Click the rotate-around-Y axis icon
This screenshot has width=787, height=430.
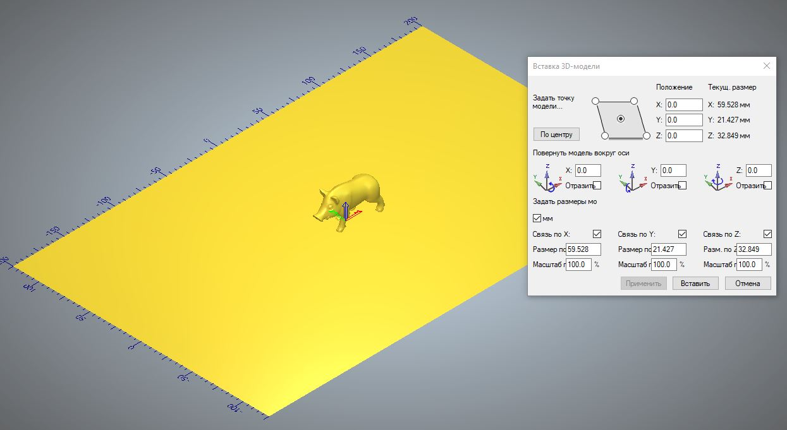coord(632,177)
